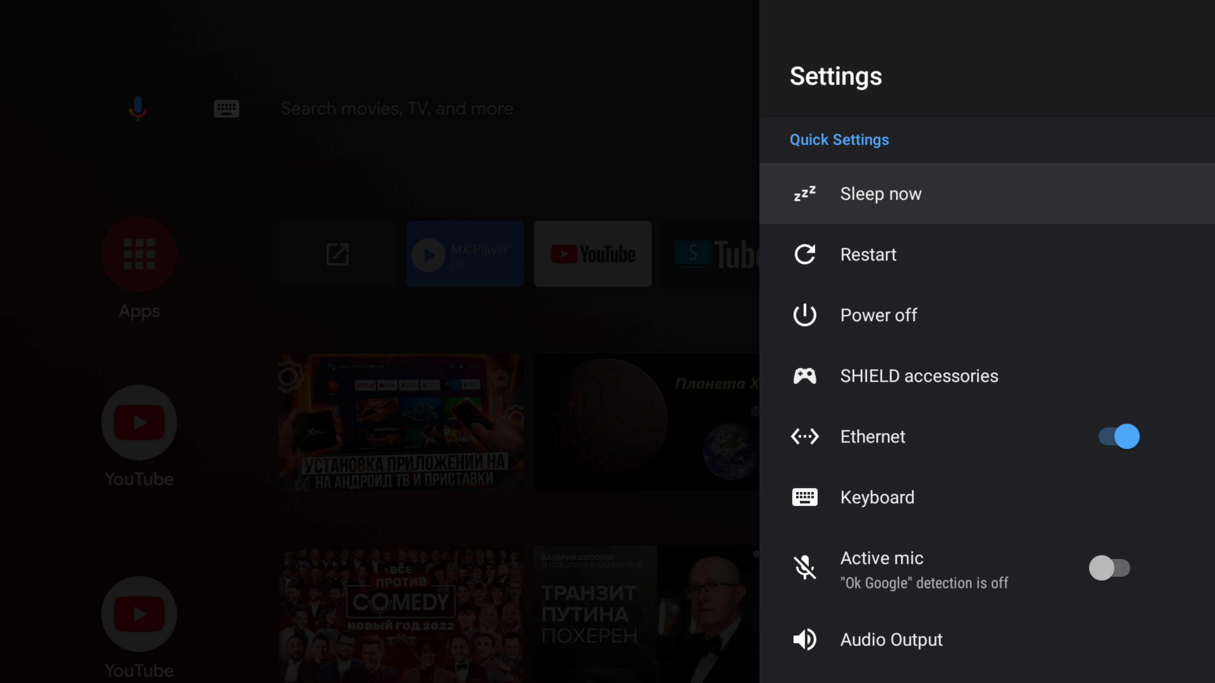The height and width of the screenshot is (683, 1215).
Task: Select Restart menu entry
Action: (987, 255)
